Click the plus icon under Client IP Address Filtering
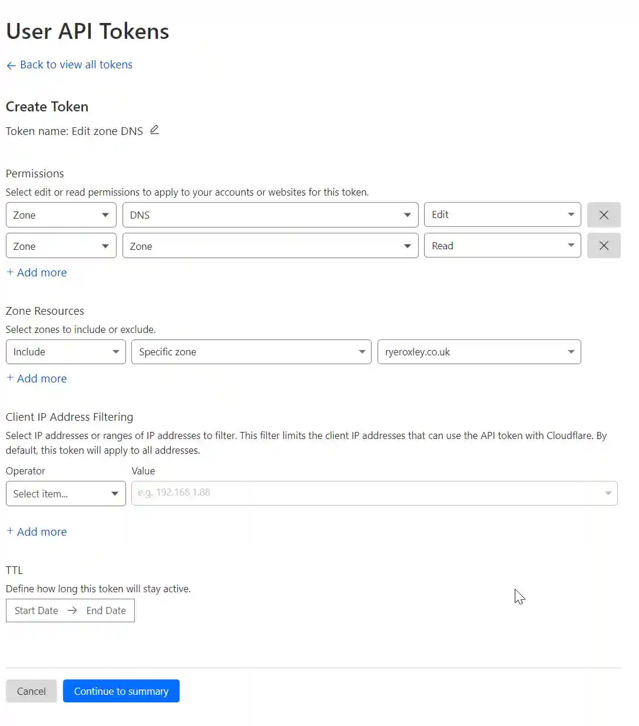This screenshot has width=639, height=726. (9, 532)
